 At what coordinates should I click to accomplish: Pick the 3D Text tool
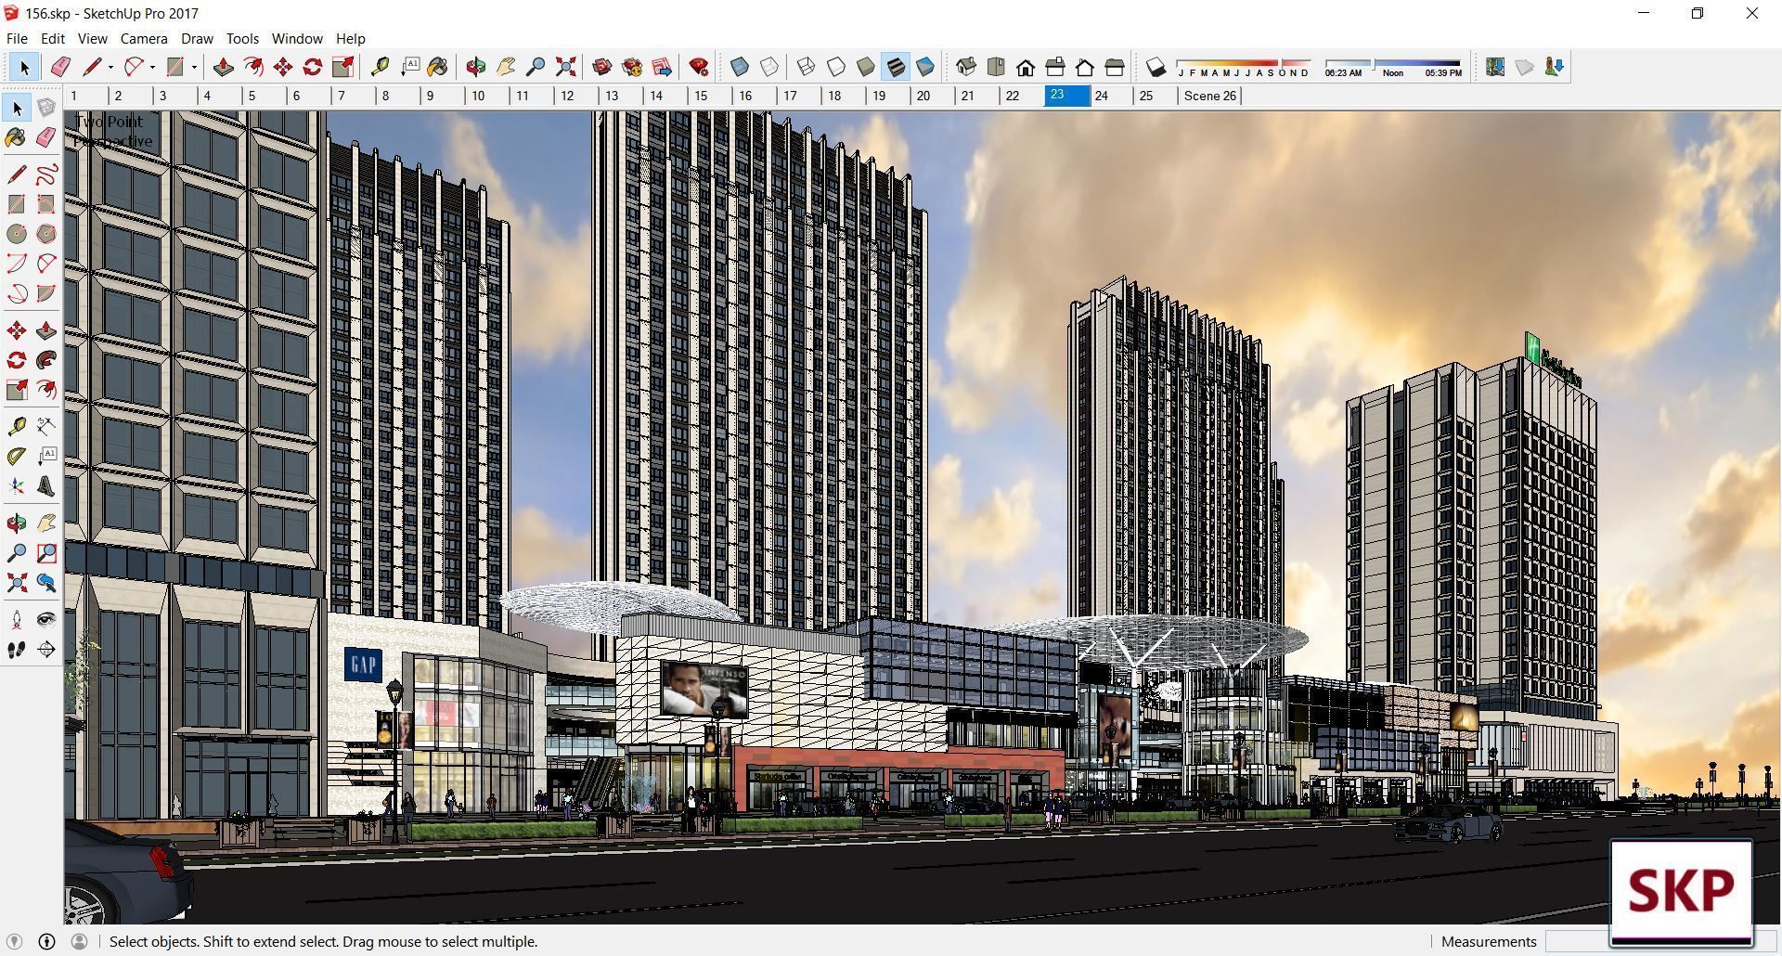[x=46, y=486]
